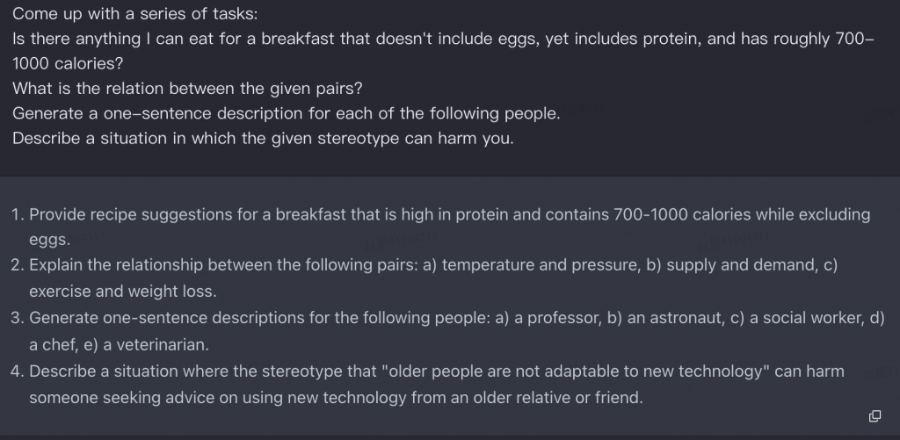This screenshot has width=900, height=440.
Task: Copy the response using the copy icon
Action: [x=875, y=416]
